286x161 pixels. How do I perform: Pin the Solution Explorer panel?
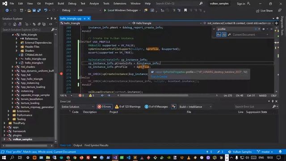[x=51, y=19]
